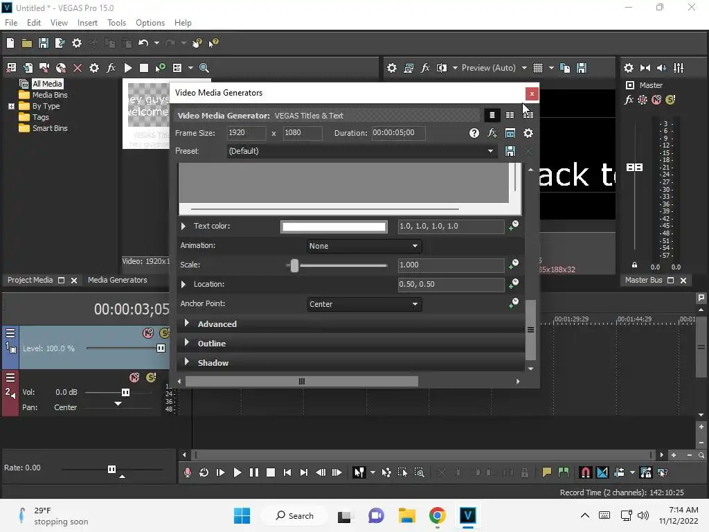This screenshot has width=709, height=532.
Task: Toggle Master bus solo button
Action: click(670, 100)
